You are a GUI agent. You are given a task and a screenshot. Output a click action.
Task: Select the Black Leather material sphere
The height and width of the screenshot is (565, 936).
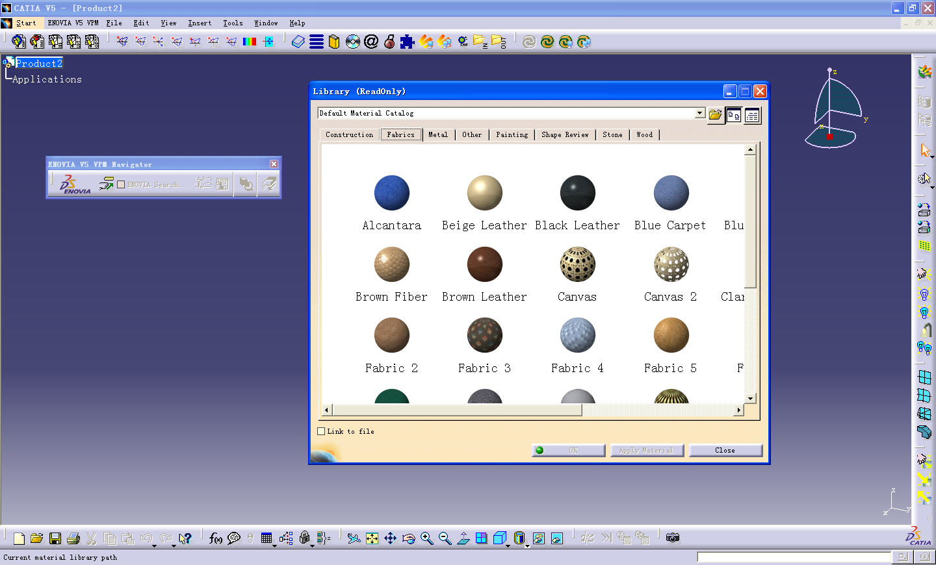point(578,193)
